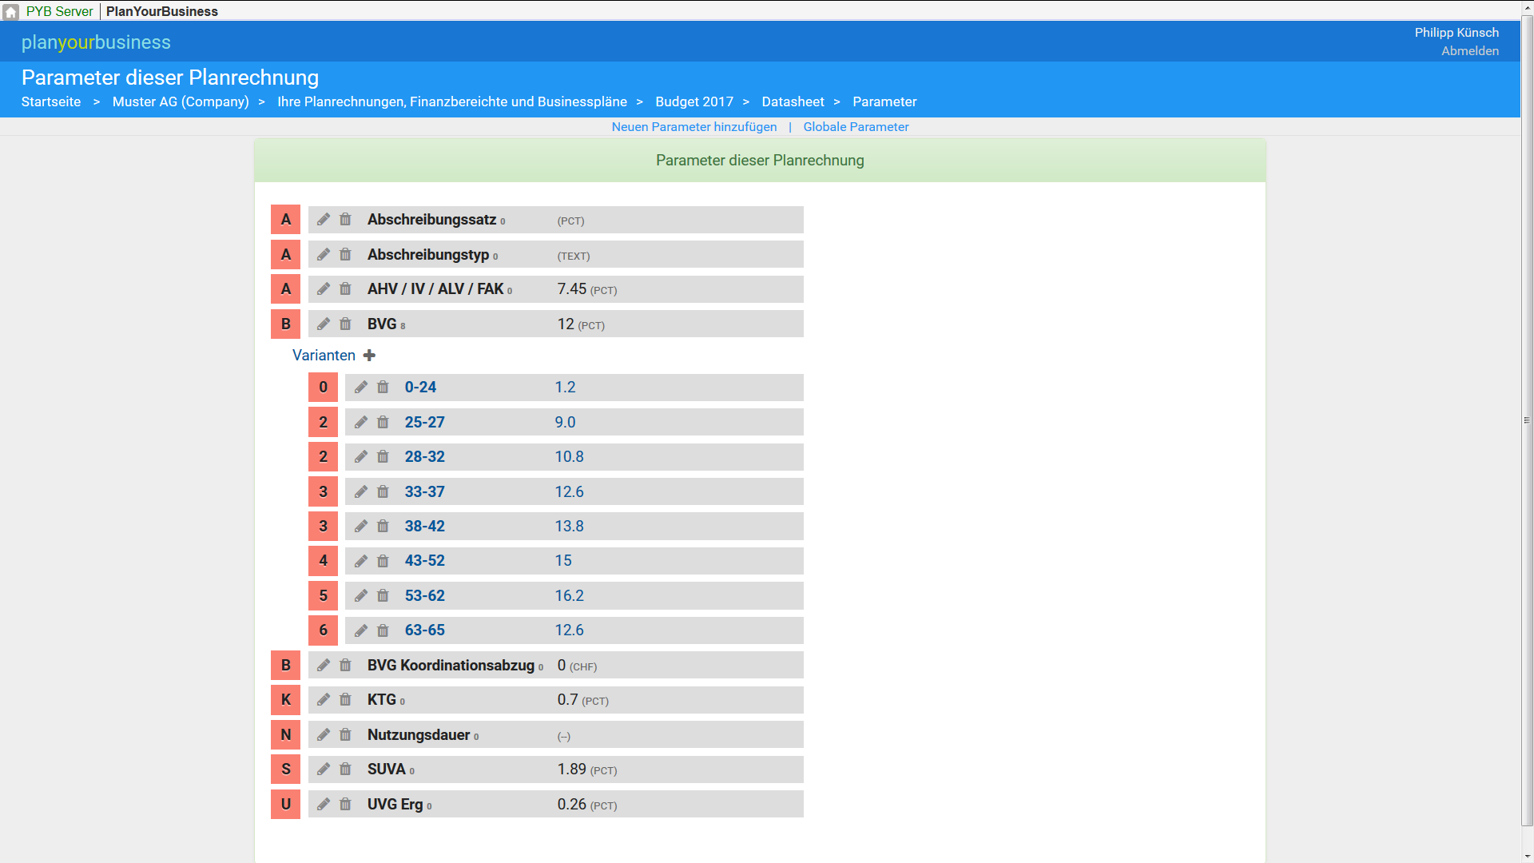Image resolution: width=1534 pixels, height=863 pixels.
Task: Click the vertical page scrollbar
Action: pyautogui.click(x=1527, y=420)
